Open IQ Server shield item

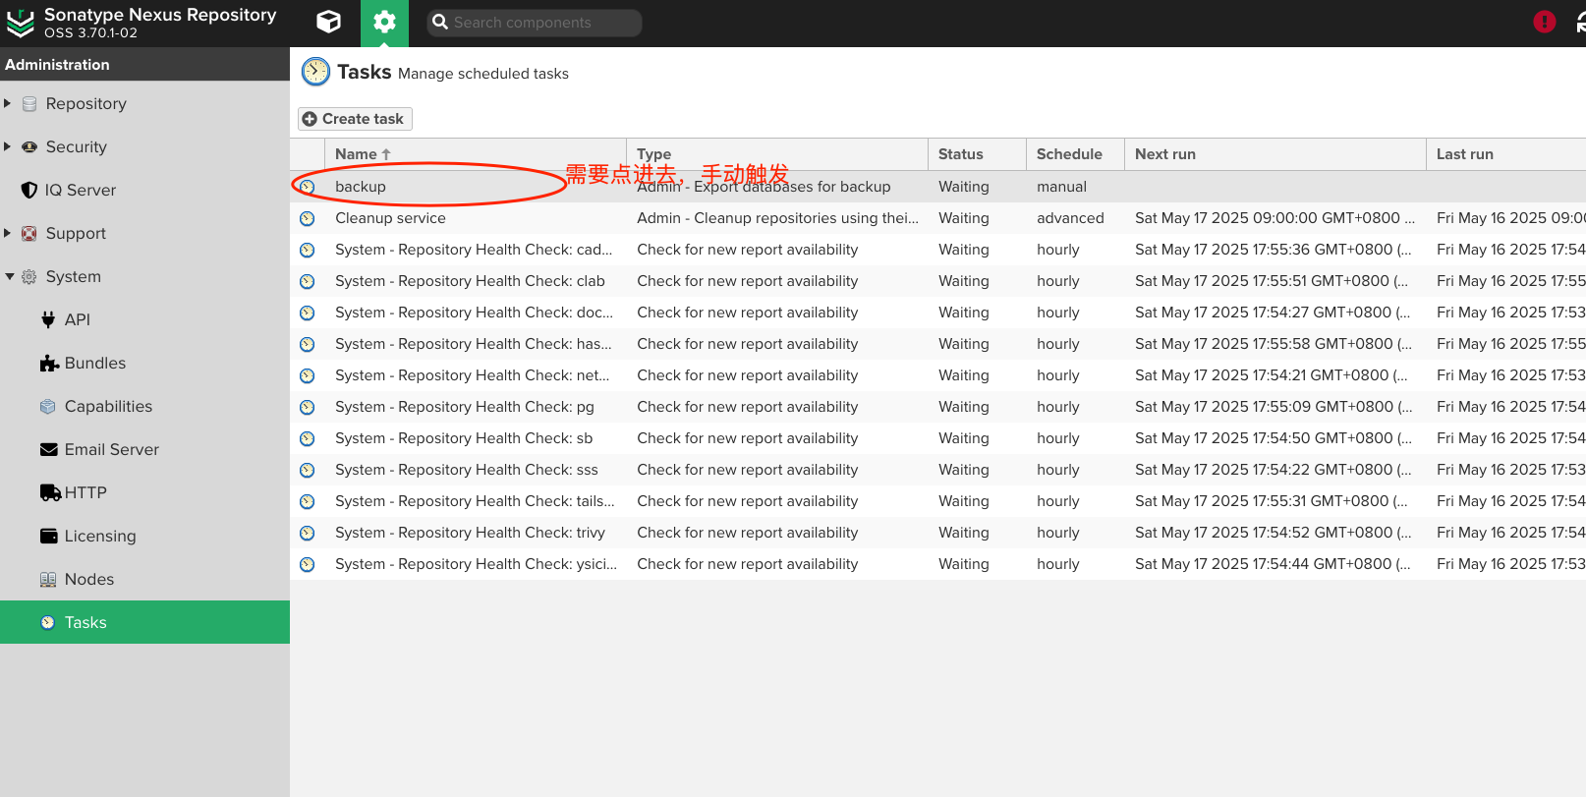(80, 190)
